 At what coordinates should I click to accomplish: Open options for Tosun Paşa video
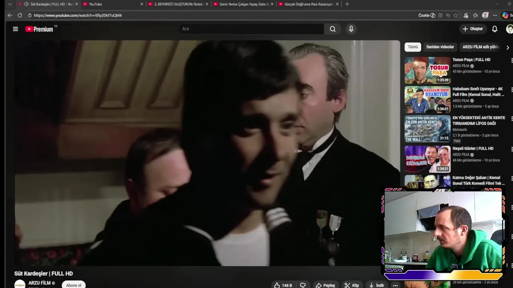point(511,60)
